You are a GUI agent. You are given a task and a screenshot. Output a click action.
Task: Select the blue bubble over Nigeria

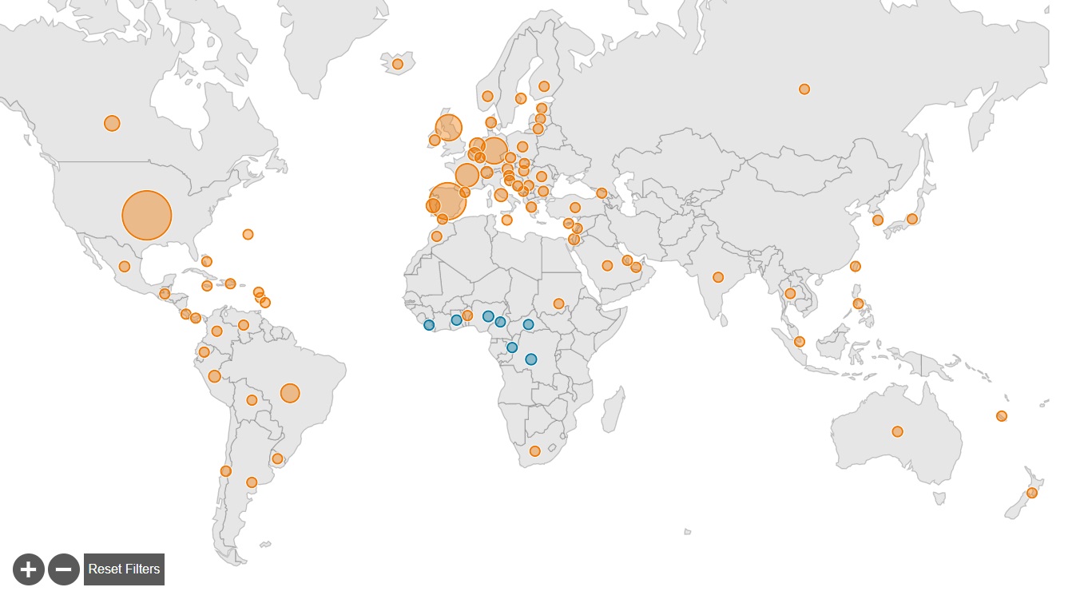tap(488, 316)
